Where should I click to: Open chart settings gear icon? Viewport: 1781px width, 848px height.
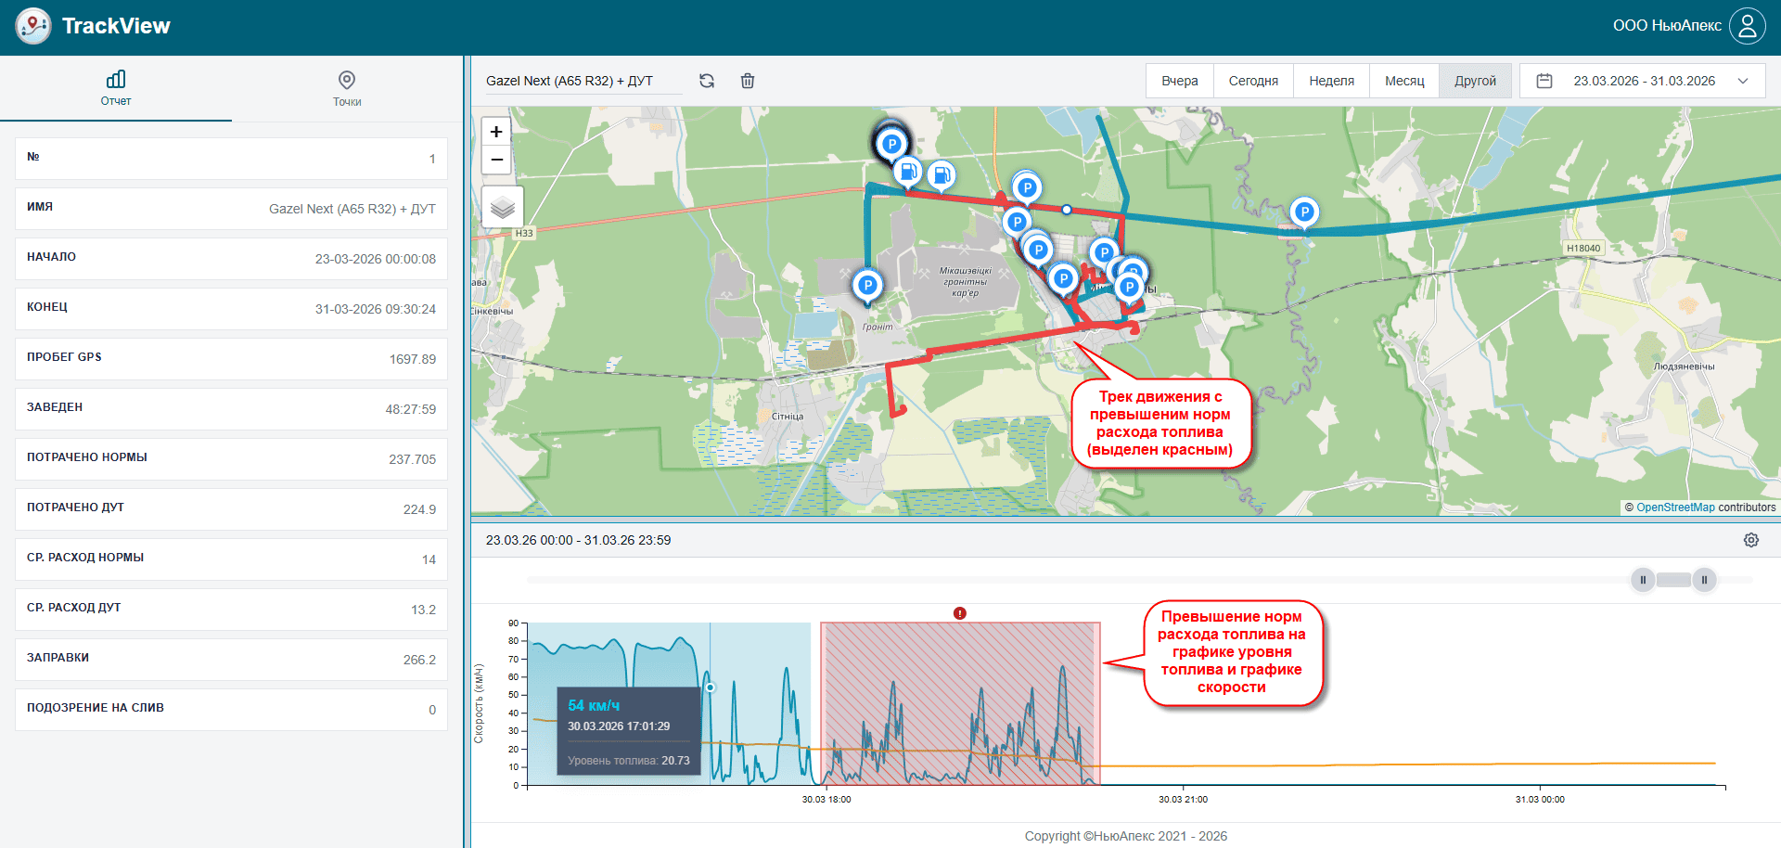[x=1750, y=540]
